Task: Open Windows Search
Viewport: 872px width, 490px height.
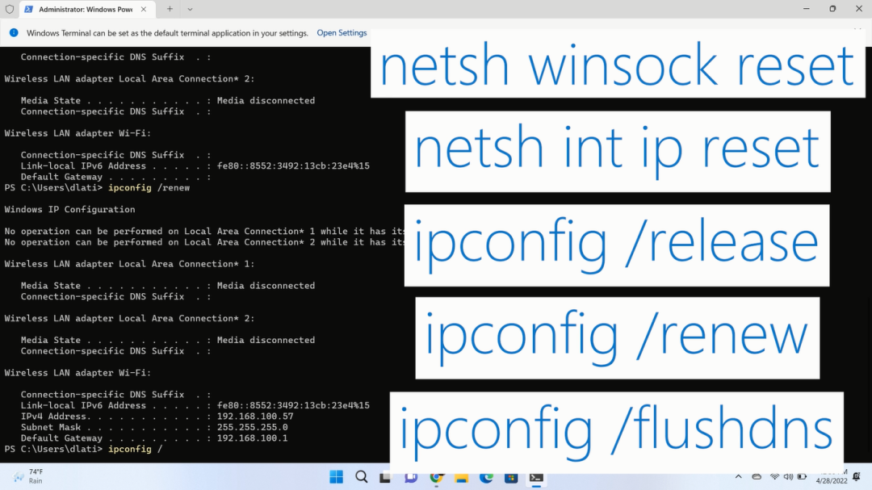Action: [x=361, y=476]
